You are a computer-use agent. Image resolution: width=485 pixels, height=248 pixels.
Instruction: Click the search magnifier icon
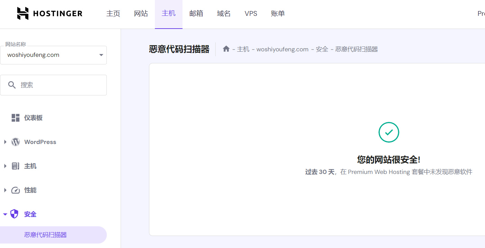pyautogui.click(x=12, y=85)
